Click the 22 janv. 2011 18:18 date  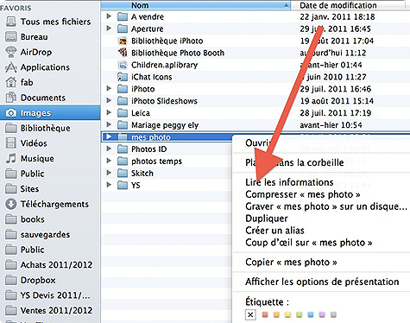click(x=337, y=16)
